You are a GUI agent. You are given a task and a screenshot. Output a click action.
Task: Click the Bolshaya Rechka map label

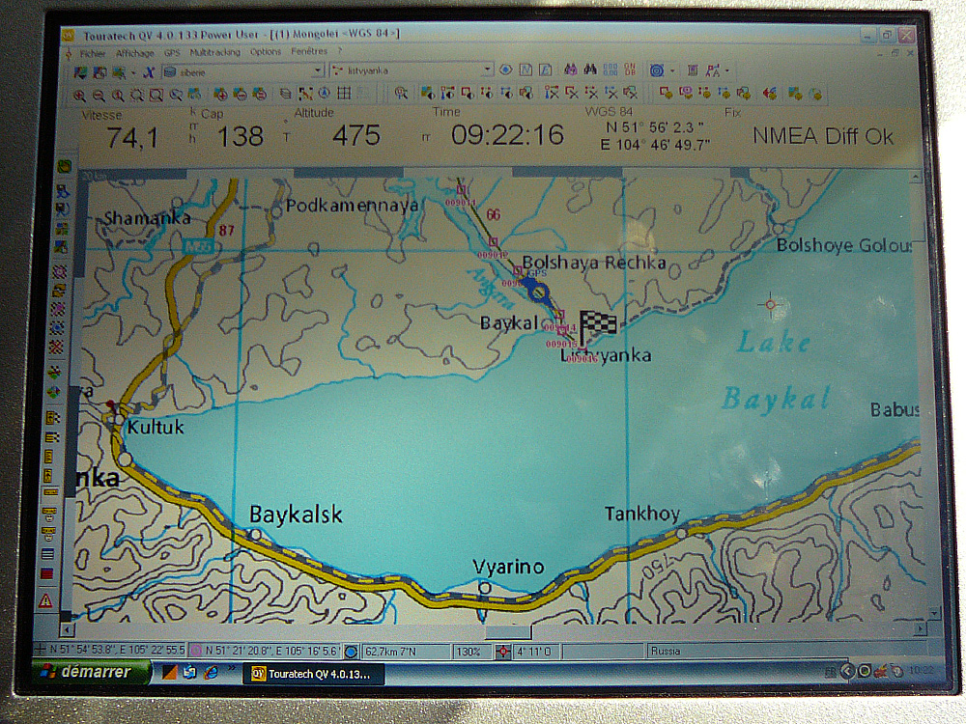594,263
